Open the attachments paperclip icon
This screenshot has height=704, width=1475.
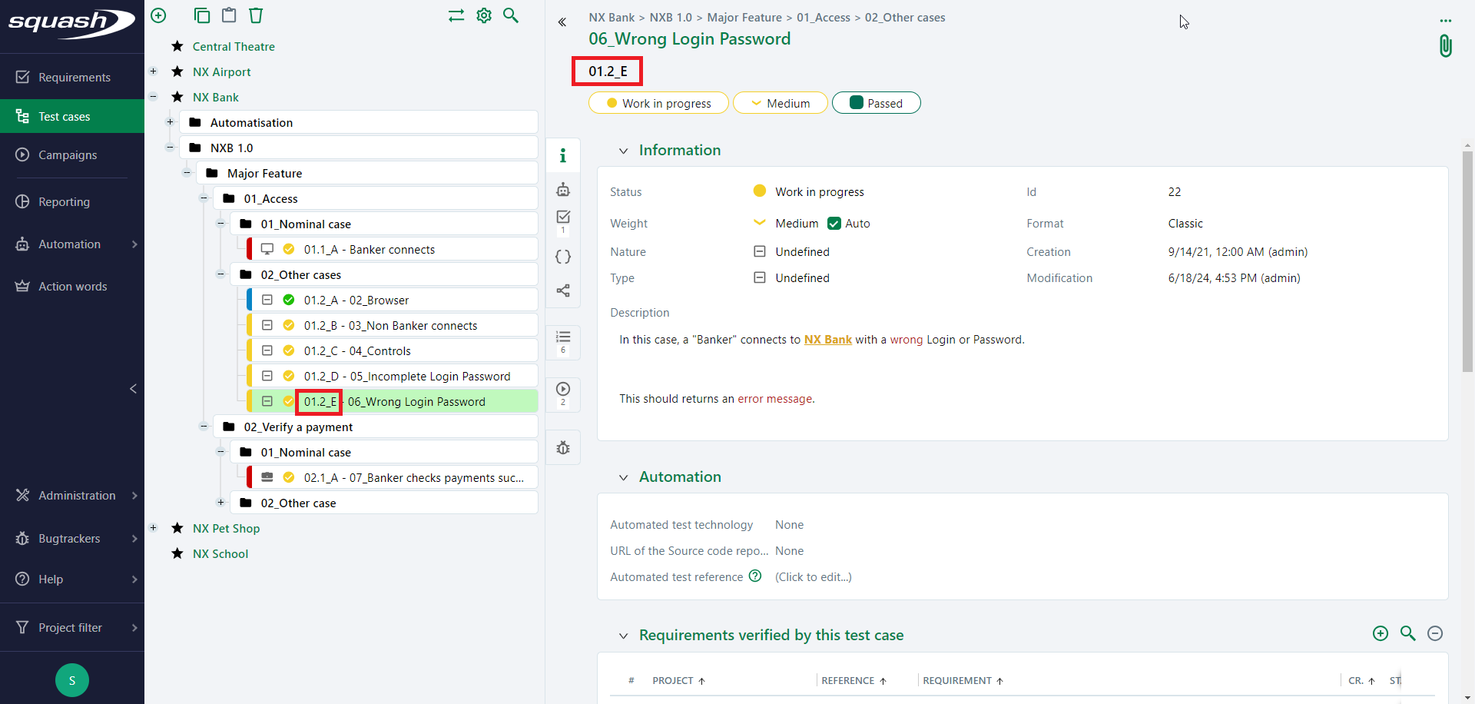[x=1445, y=46]
